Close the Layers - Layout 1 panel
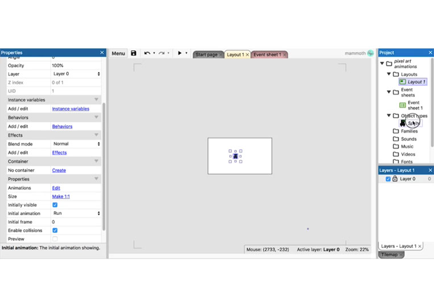 point(430,170)
